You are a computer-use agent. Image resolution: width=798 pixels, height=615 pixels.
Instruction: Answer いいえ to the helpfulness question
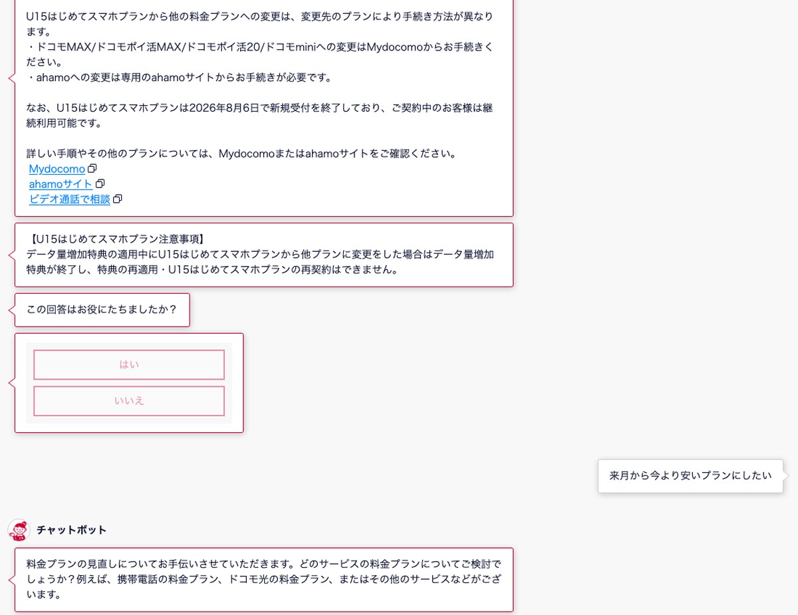(x=129, y=401)
